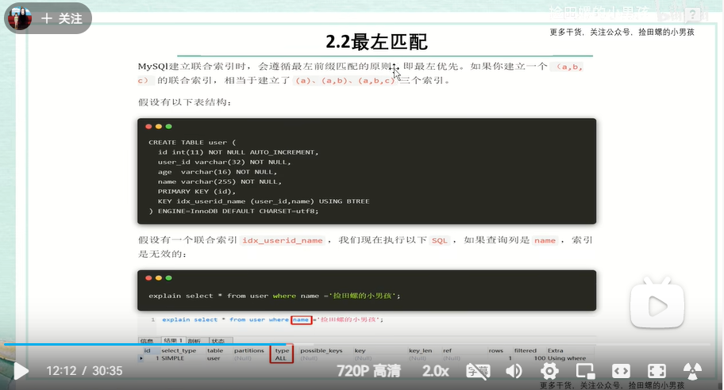Enter fullscreen mode
The width and height of the screenshot is (724, 390).
(657, 371)
